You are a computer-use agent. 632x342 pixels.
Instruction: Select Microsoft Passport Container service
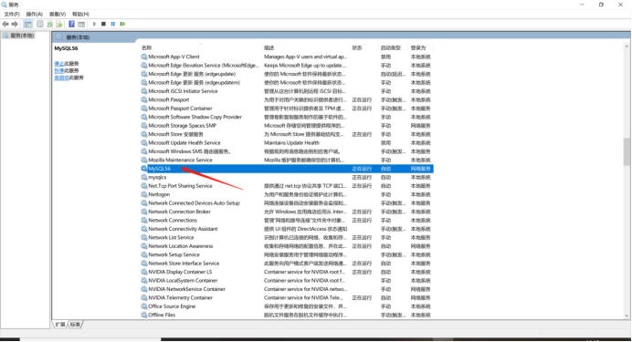(x=180, y=109)
